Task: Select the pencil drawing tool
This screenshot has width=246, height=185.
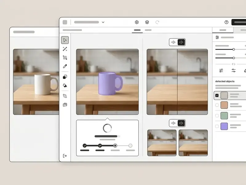Action: 65,66
